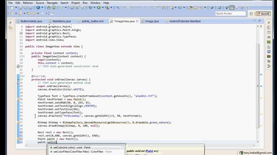Viewport: 277px width, 155px height.
Task: Click the Print toolbar icon
Action: pyautogui.click(x=31, y=8)
